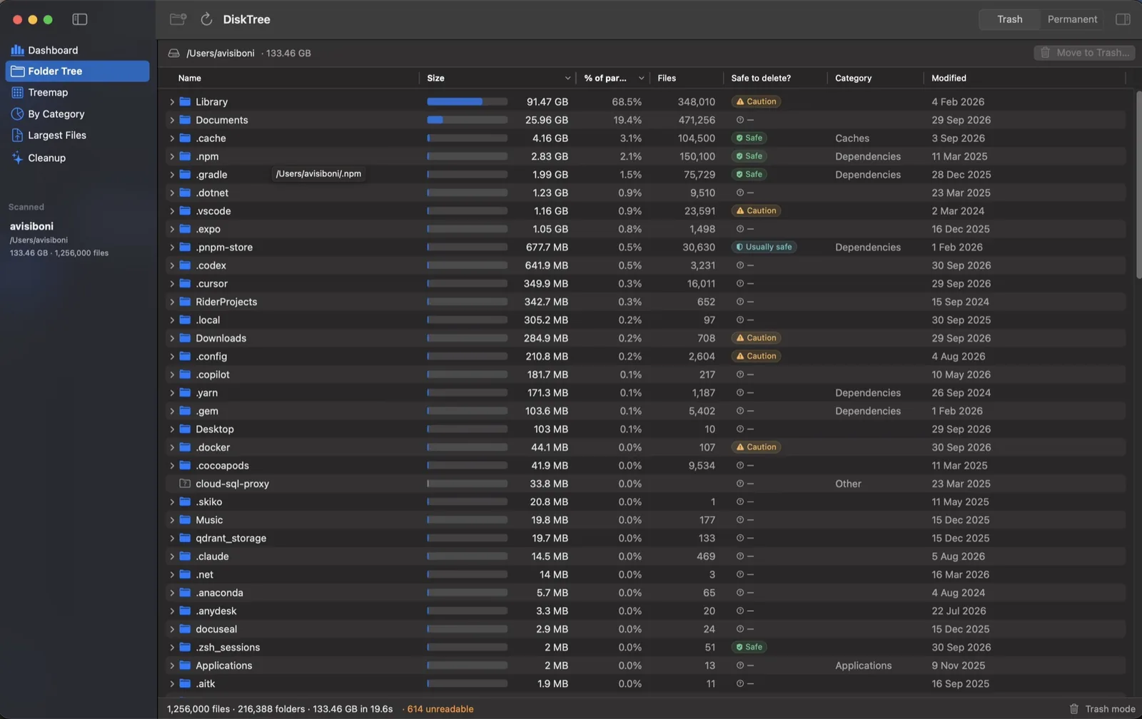The image size is (1142, 719).
Task: Click the Caution badge on Library row
Action: 756,101
